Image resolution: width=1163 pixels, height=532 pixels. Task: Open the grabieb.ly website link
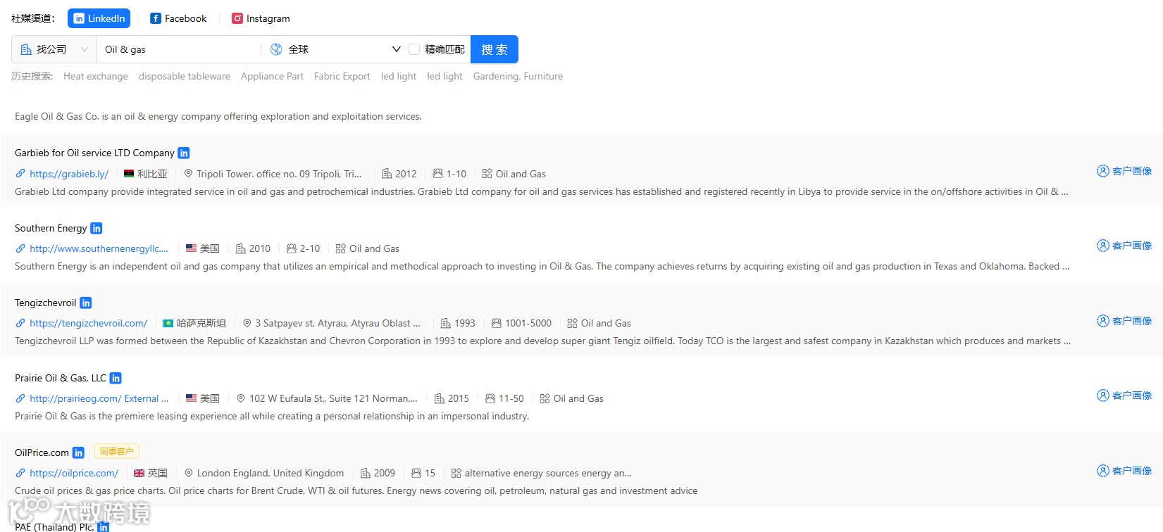tap(69, 174)
